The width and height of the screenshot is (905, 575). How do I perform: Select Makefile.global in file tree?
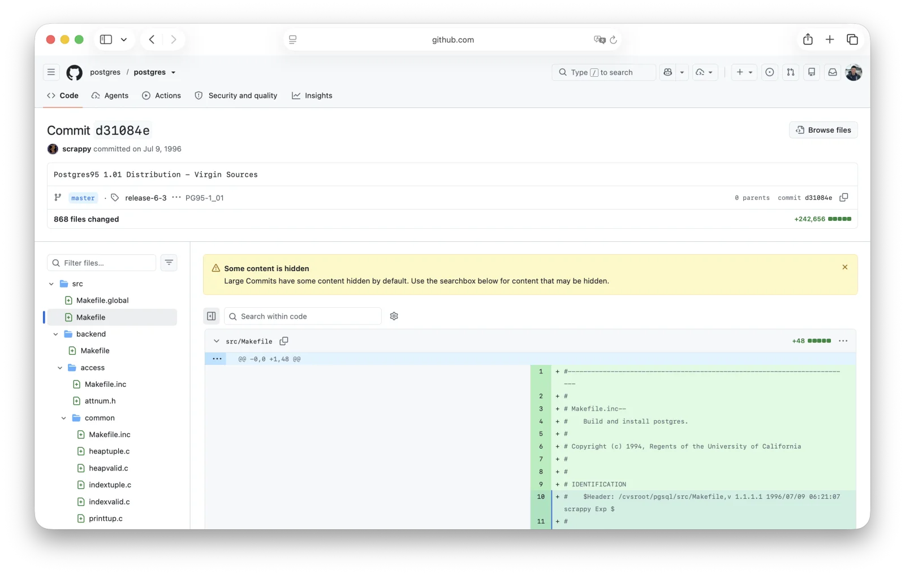[x=102, y=300]
